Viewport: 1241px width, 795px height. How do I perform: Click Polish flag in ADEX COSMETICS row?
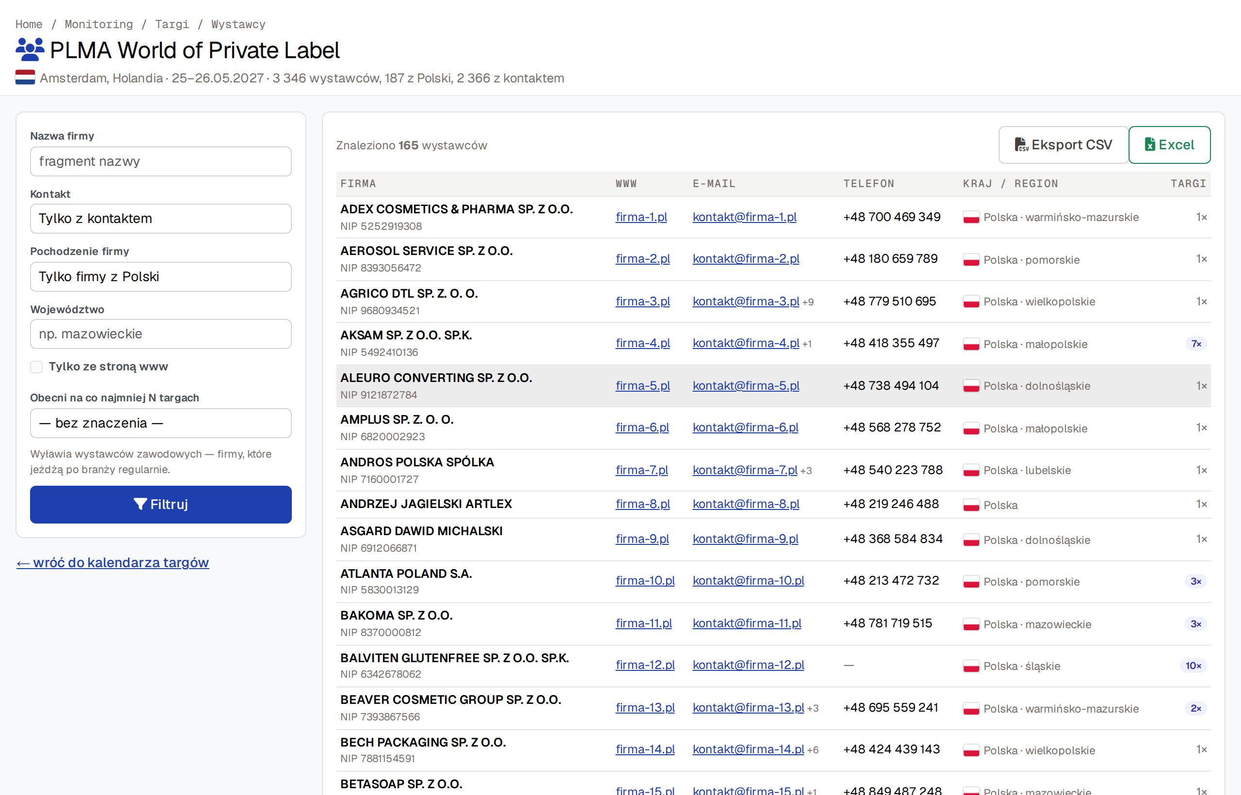(971, 217)
